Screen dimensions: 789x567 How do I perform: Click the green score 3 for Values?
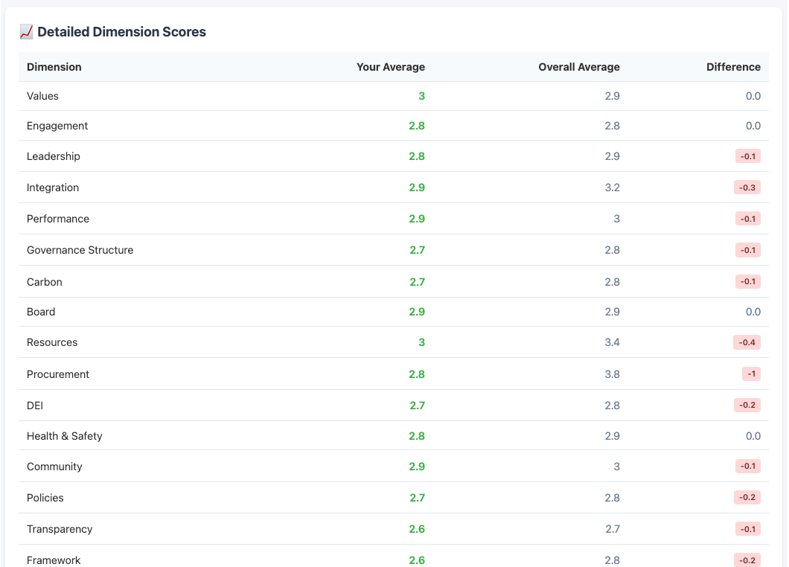click(x=421, y=96)
